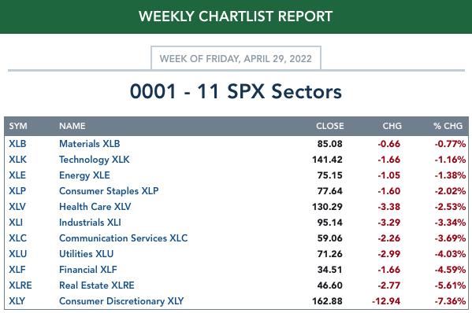Click Financial XLF name link
Screen dimensions: 472x313
coord(88,270)
